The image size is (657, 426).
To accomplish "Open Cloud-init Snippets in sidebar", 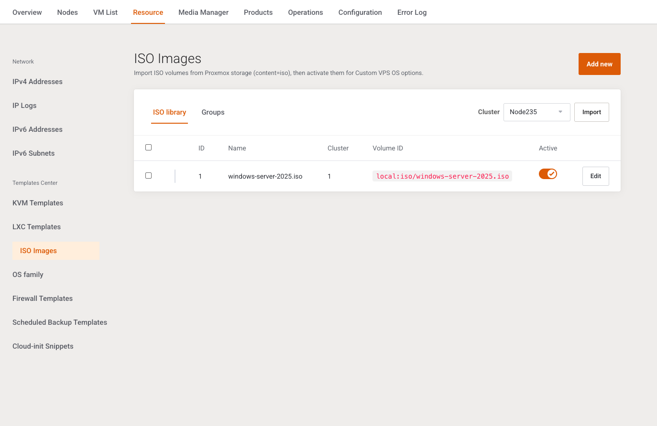I will (43, 346).
